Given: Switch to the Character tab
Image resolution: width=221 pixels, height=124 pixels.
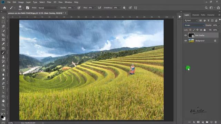Looking at the screenshot, I should pos(211,15).
